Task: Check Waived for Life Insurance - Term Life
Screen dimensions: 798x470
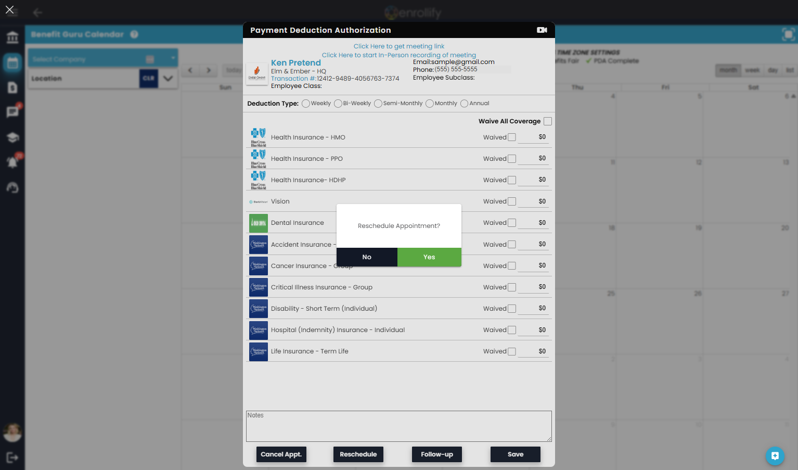Action: pos(512,351)
